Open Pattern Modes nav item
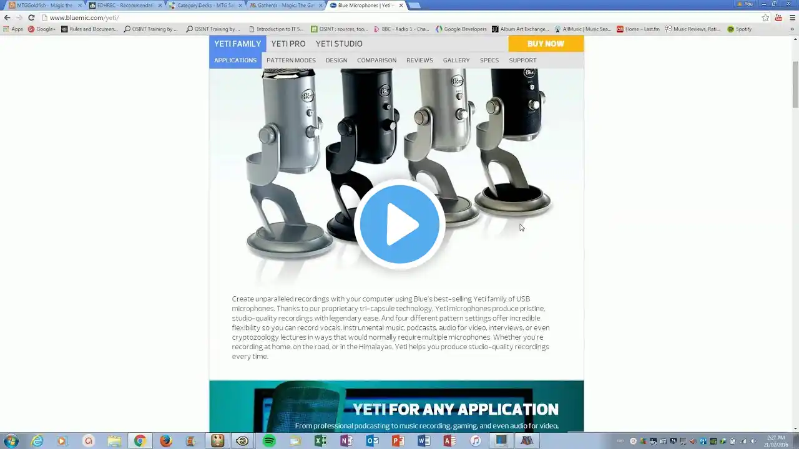This screenshot has height=449, width=799. pos(291,60)
